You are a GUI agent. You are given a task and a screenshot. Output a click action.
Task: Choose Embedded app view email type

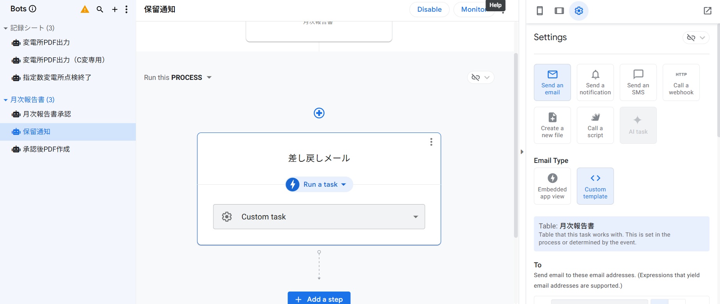pyautogui.click(x=552, y=186)
